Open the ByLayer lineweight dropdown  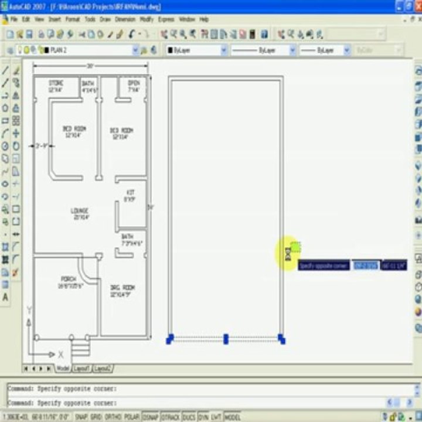tap(346, 50)
